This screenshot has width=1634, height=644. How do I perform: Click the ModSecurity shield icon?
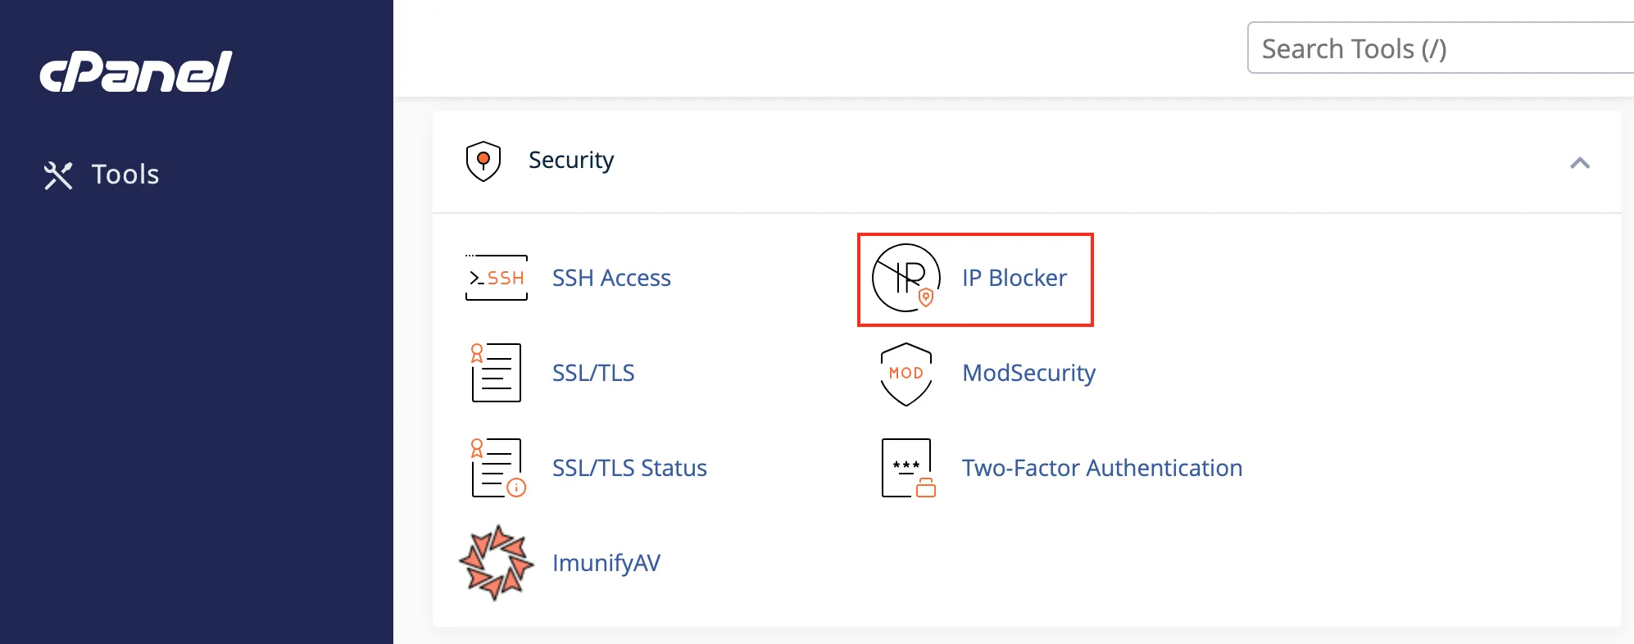(906, 374)
